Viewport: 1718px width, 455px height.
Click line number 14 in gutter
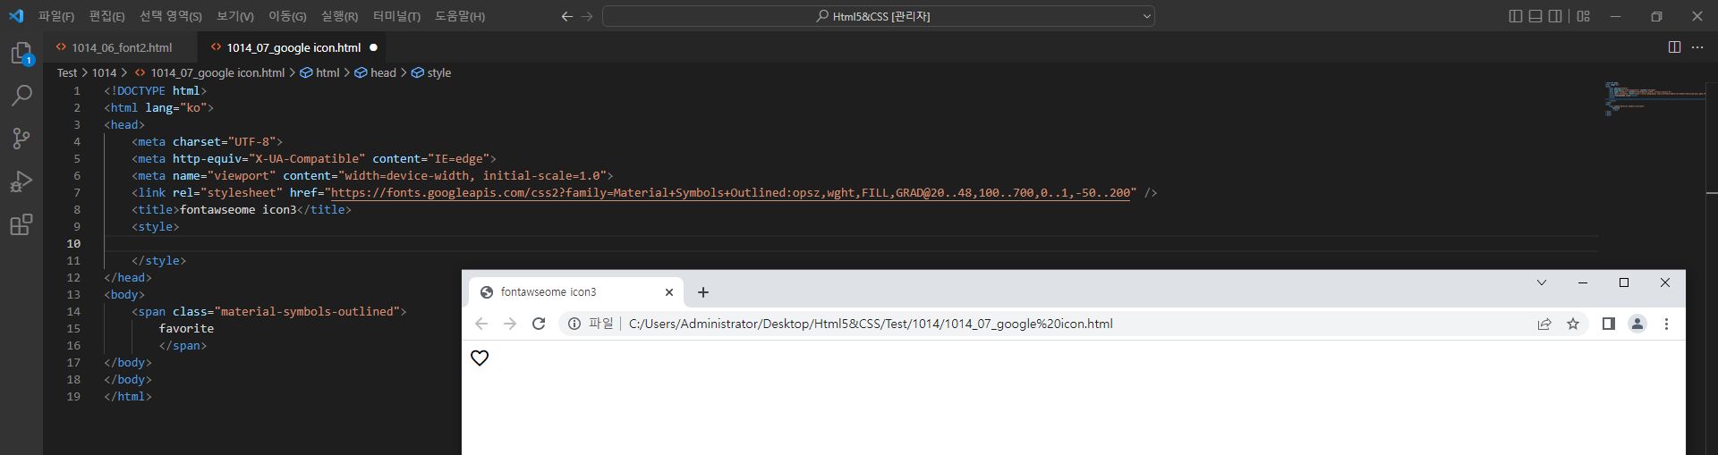(73, 311)
